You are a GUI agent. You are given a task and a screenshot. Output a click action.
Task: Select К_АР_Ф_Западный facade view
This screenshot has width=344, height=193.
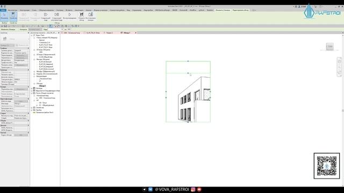(46, 66)
